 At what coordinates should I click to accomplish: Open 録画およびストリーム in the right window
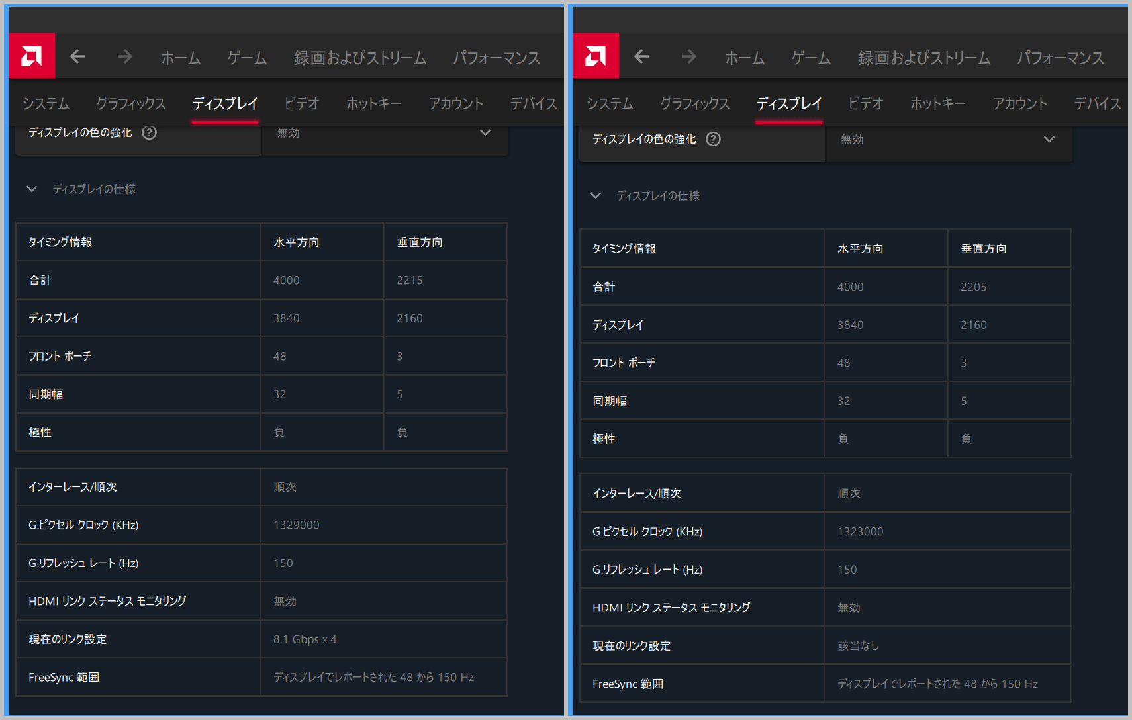tap(924, 58)
